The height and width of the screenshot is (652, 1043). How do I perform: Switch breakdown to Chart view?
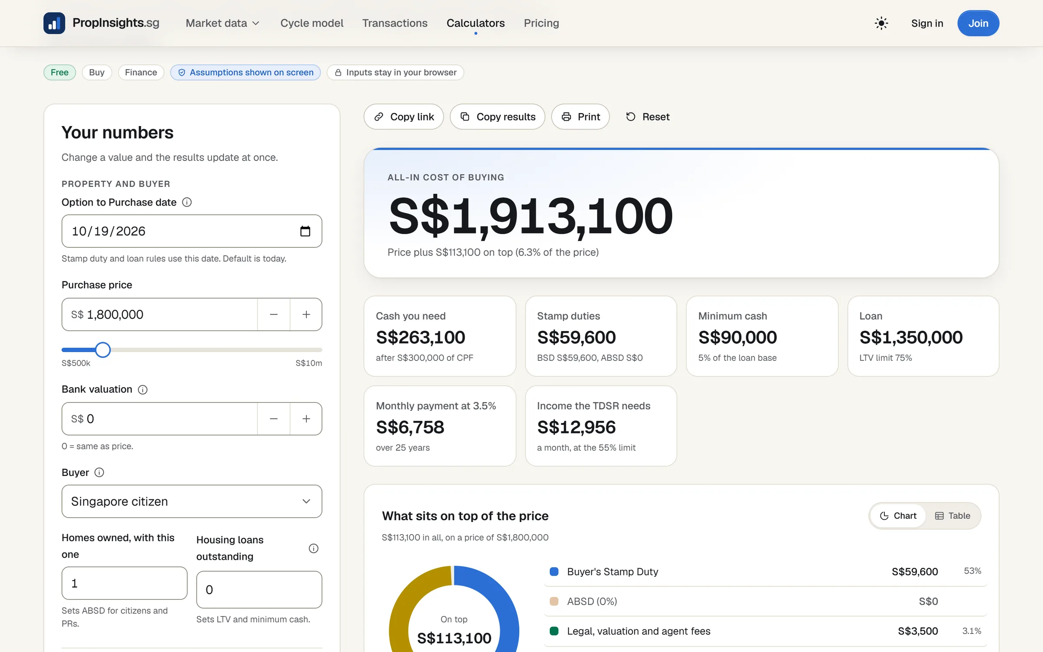(x=898, y=516)
